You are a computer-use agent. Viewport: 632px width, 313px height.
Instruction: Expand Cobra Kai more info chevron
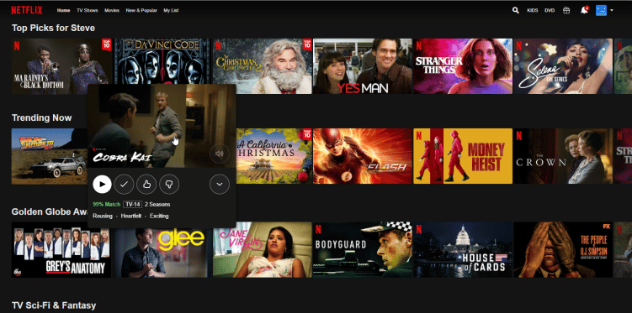pos(220,185)
